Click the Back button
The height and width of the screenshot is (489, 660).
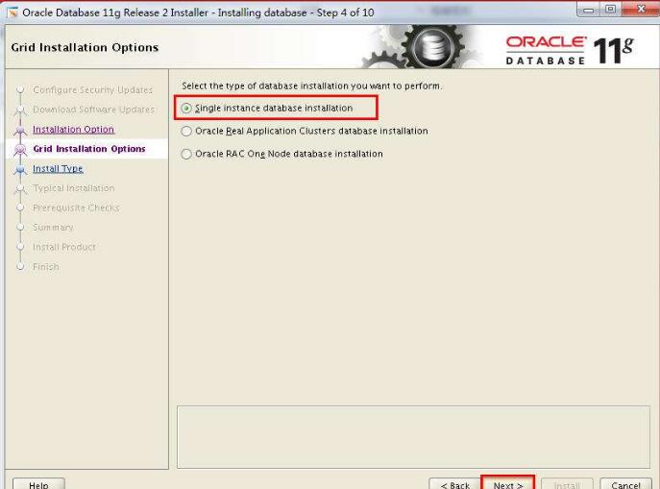click(x=454, y=484)
